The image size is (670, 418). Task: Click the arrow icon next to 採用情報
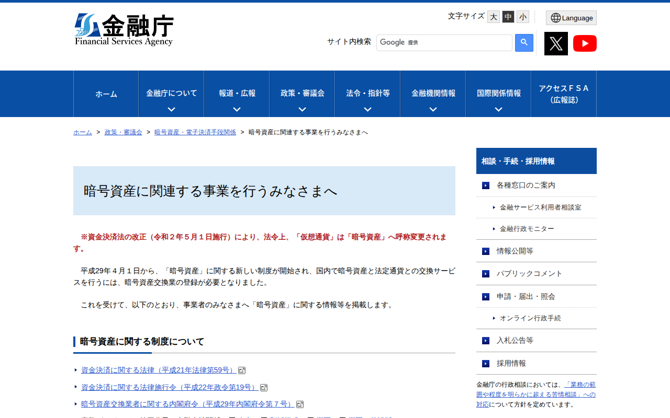point(484,363)
